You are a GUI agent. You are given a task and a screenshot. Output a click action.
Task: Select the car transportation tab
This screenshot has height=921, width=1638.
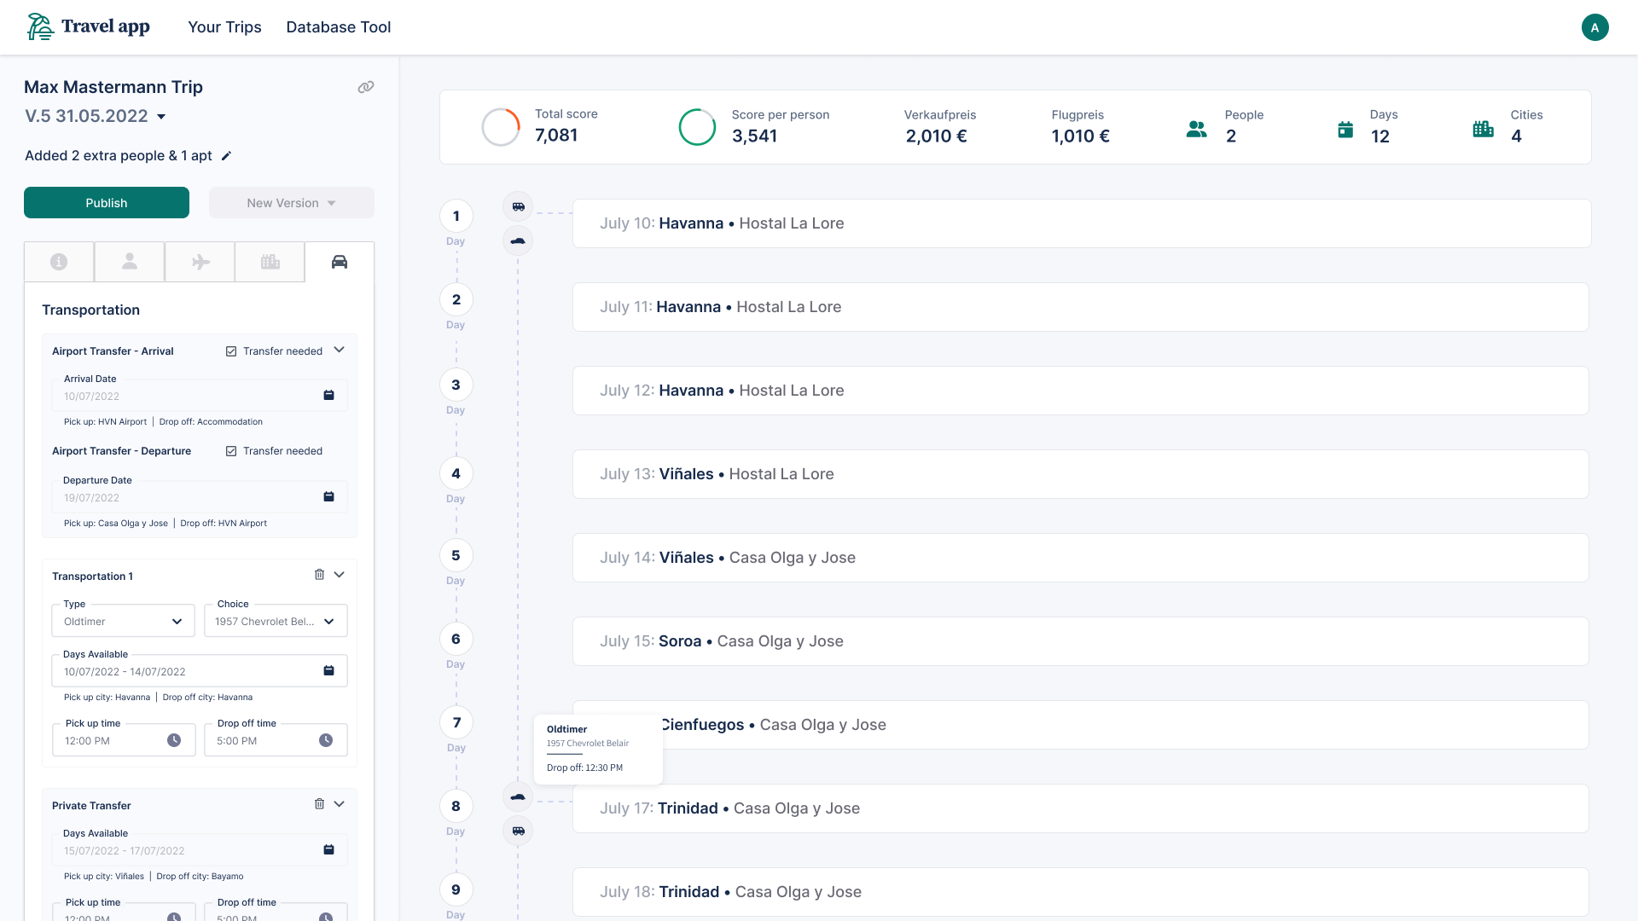click(340, 262)
